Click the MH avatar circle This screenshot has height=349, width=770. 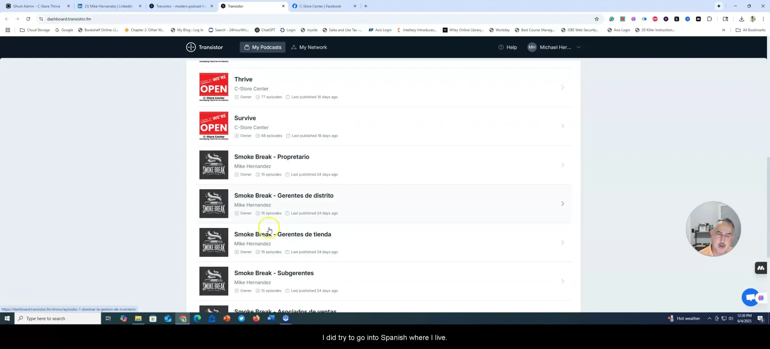pos(532,47)
